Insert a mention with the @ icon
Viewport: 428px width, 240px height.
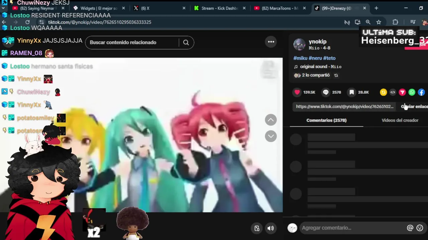(410, 228)
